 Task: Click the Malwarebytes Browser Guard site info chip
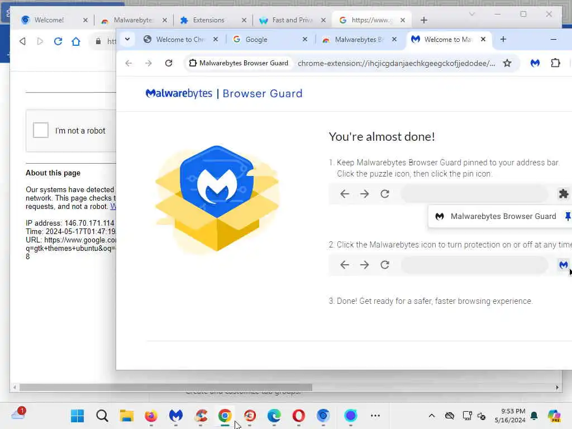point(239,63)
